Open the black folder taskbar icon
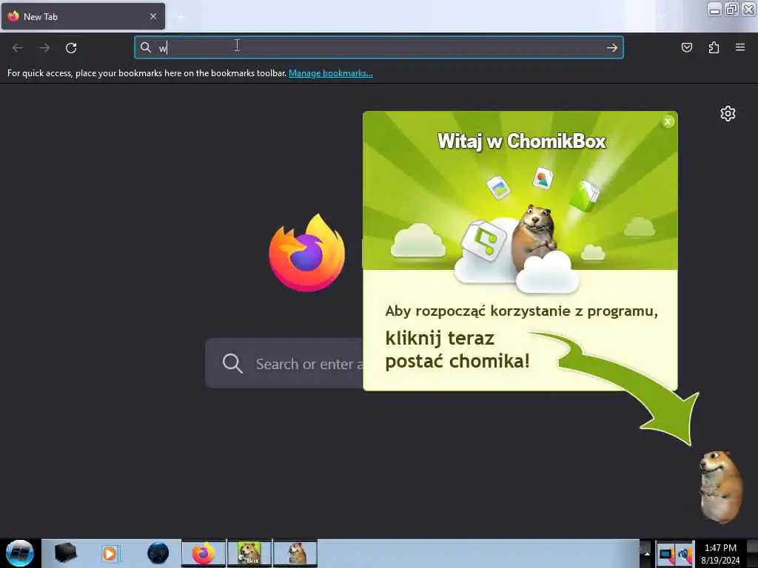This screenshot has height=568, width=758. click(x=65, y=553)
